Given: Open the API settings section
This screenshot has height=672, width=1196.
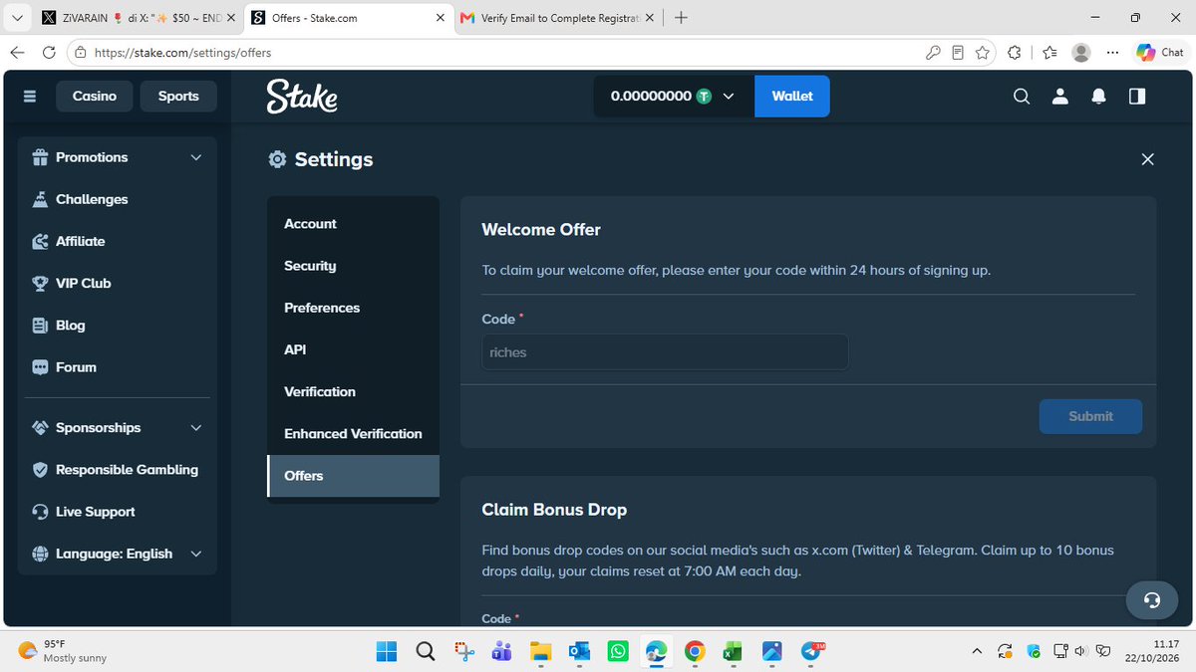Looking at the screenshot, I should point(353,349).
